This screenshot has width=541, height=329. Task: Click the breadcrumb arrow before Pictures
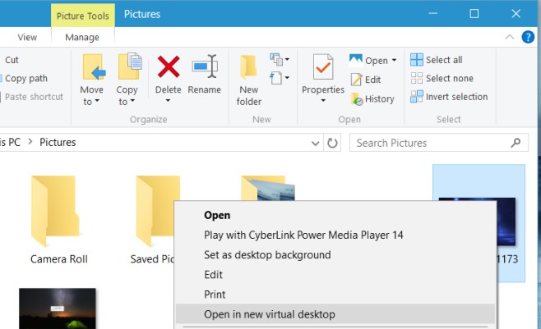click(x=30, y=142)
